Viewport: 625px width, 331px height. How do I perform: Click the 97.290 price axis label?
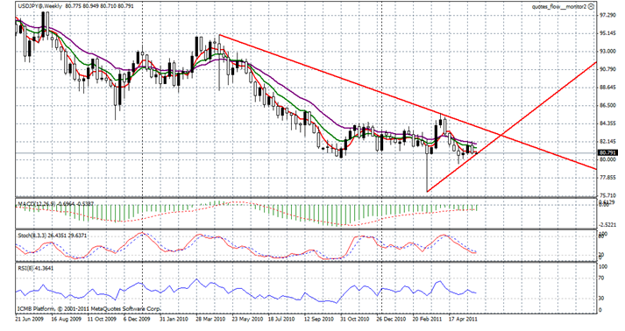click(607, 15)
